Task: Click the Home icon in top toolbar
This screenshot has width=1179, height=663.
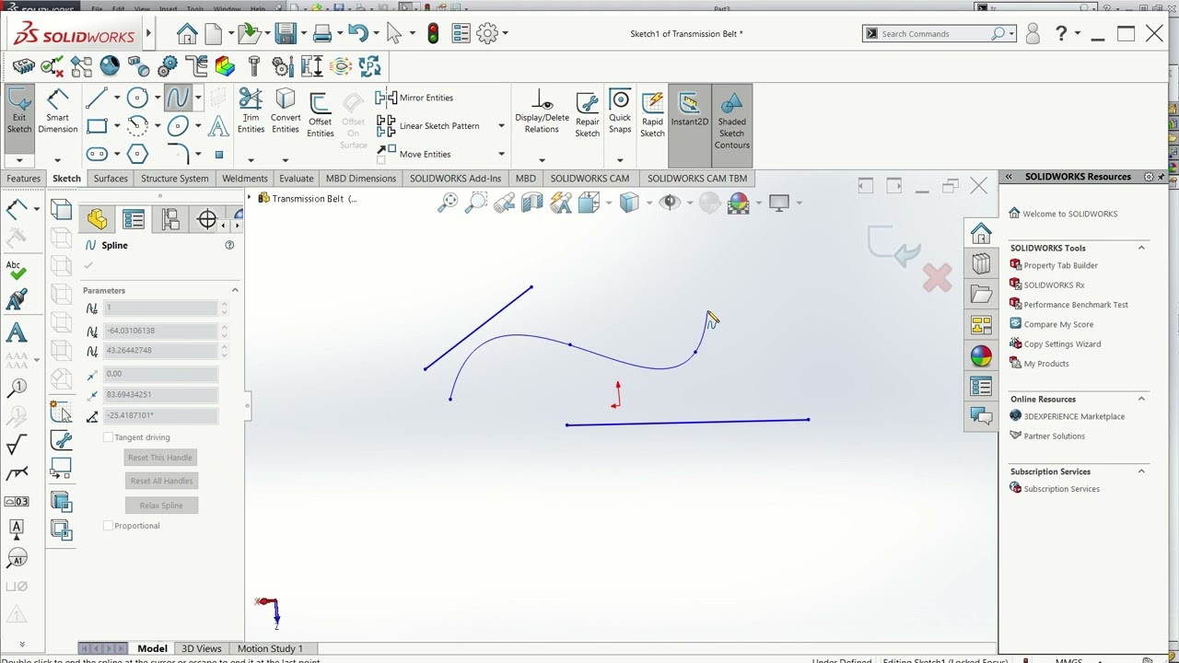Action: (187, 34)
